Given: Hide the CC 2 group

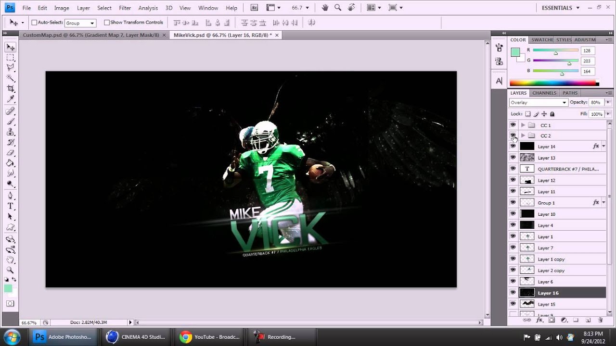Looking at the screenshot, I should [513, 136].
